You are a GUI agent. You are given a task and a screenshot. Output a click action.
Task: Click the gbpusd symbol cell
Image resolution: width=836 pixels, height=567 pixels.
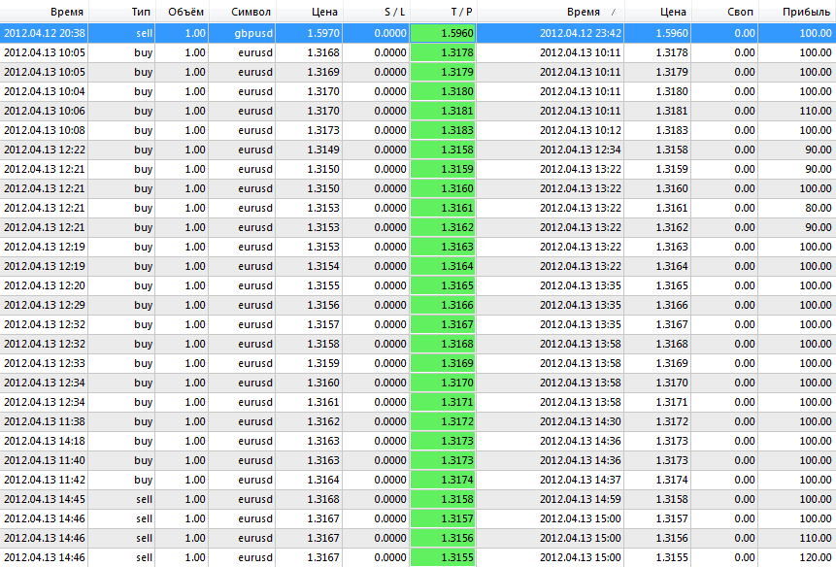pos(253,33)
